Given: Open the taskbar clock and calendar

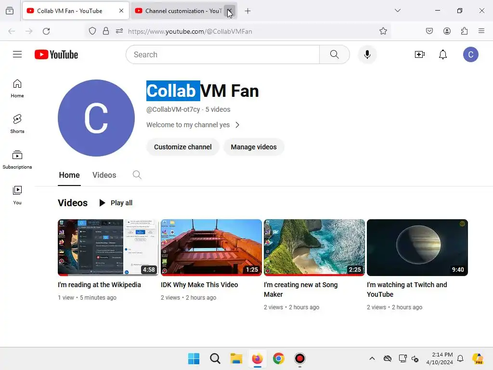Looking at the screenshot, I should point(440,358).
